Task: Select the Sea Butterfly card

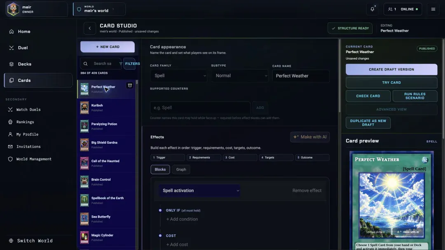Action: (106, 219)
